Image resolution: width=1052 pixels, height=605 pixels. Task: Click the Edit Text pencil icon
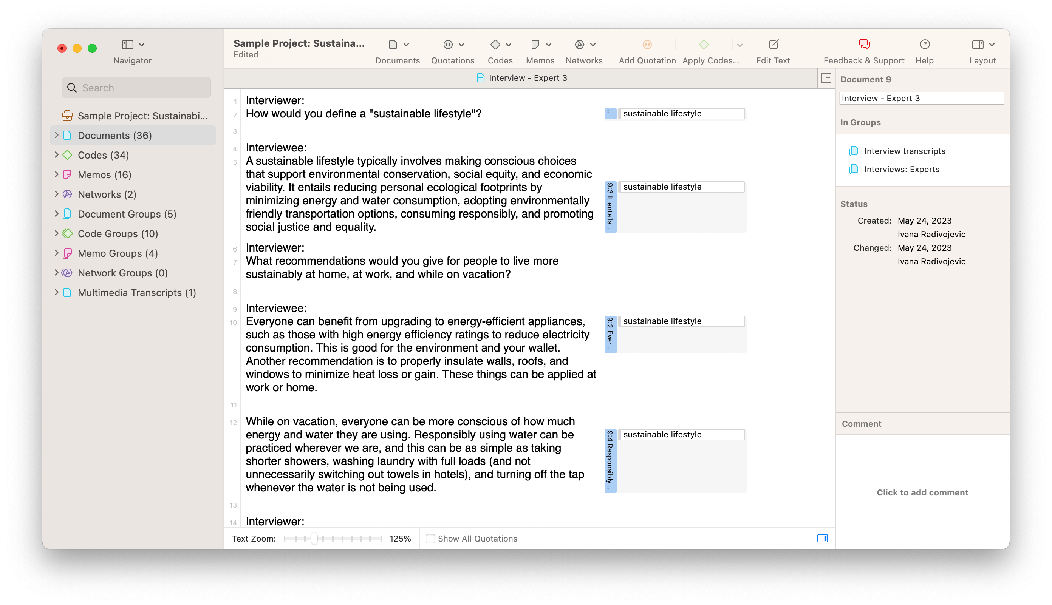(x=774, y=45)
